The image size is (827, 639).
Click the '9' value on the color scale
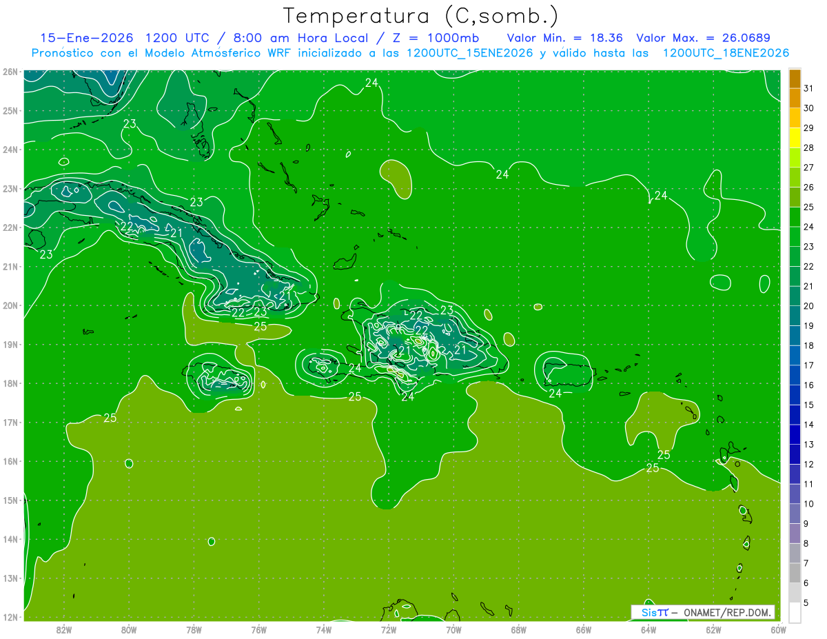pos(806,523)
